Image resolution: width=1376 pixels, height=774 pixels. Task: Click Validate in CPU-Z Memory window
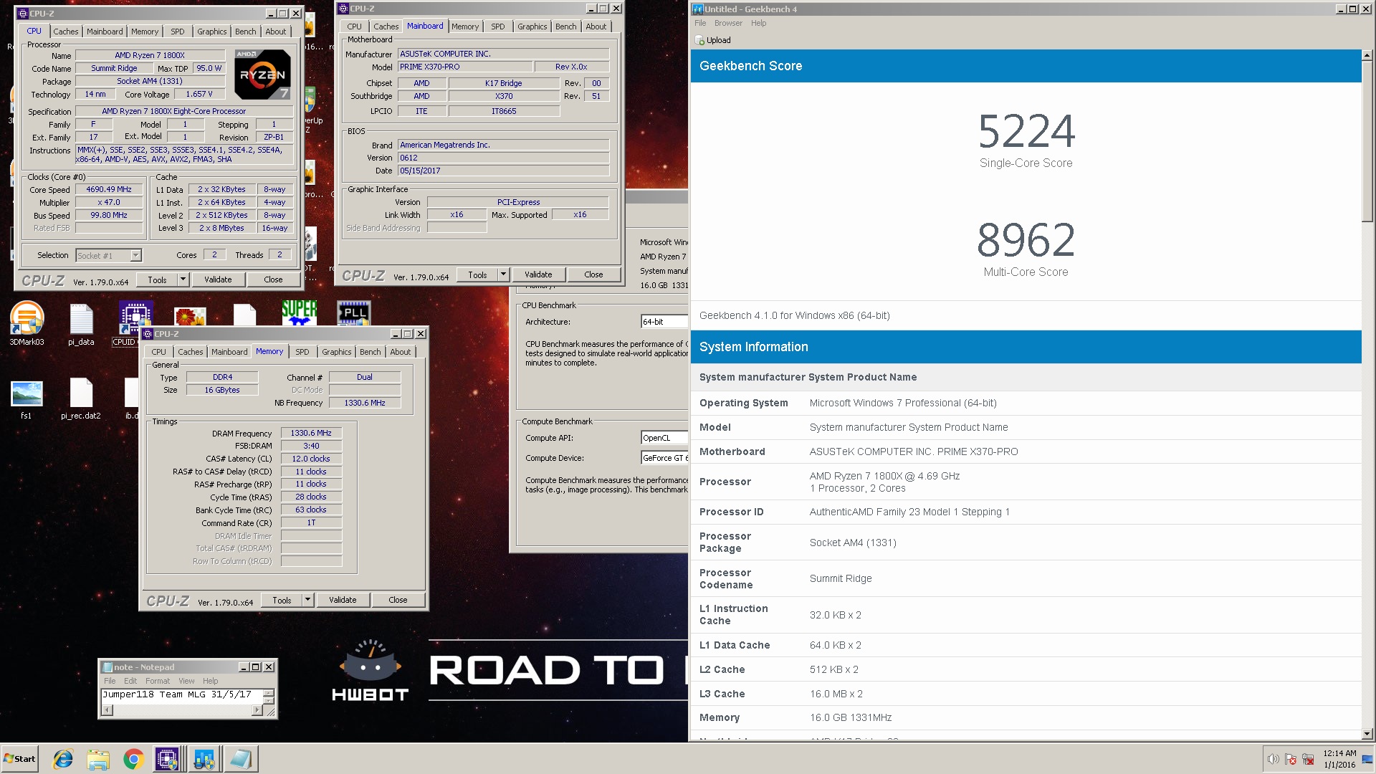pyautogui.click(x=343, y=600)
